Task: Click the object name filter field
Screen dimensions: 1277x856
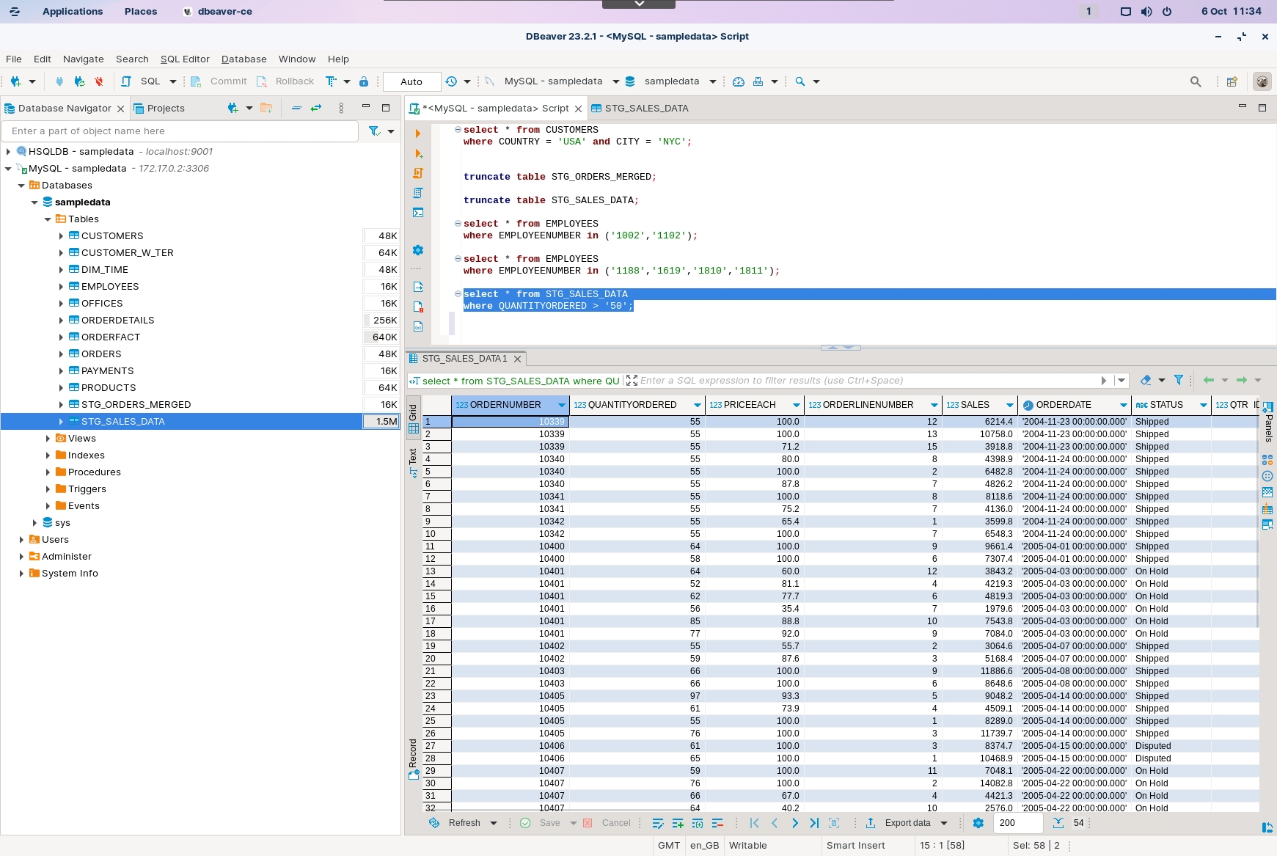Action: [x=180, y=131]
